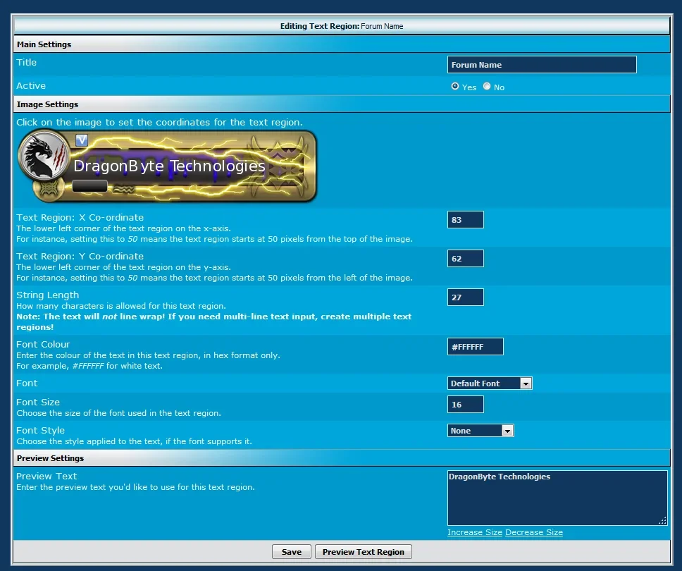This screenshot has width=682, height=571.
Task: Click the Preview Settings section header
Action: click(342, 458)
